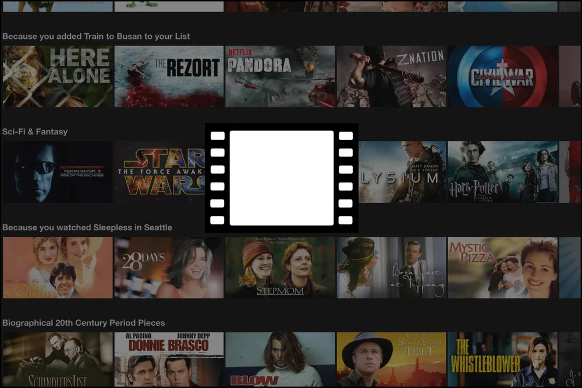Open the Elysium movie thumbnail
Screen dimensions: 582x388
[402, 172]
